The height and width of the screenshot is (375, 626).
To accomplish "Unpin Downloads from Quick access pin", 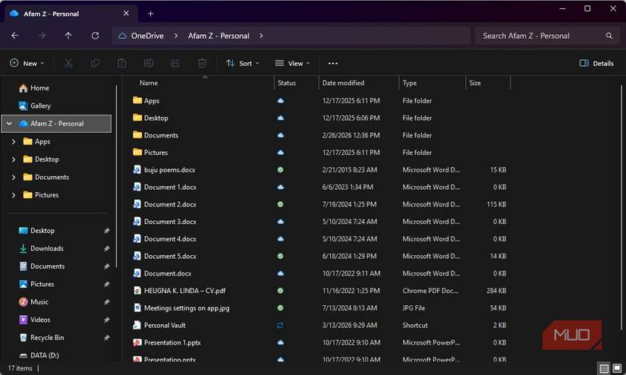I will (106, 248).
